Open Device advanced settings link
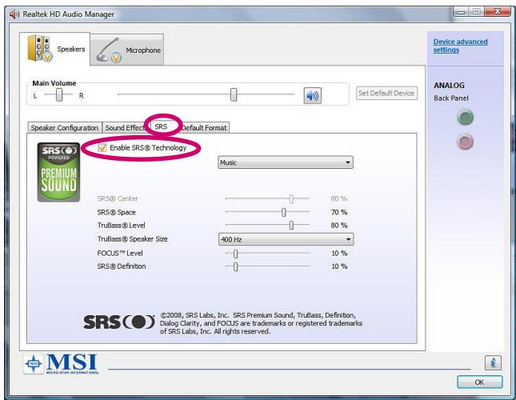Image resolution: width=516 pixels, height=400 pixels. pyautogui.click(x=460, y=46)
